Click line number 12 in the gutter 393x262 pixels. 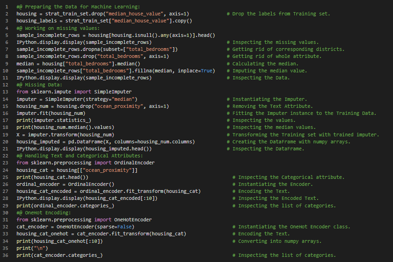pos(6,85)
